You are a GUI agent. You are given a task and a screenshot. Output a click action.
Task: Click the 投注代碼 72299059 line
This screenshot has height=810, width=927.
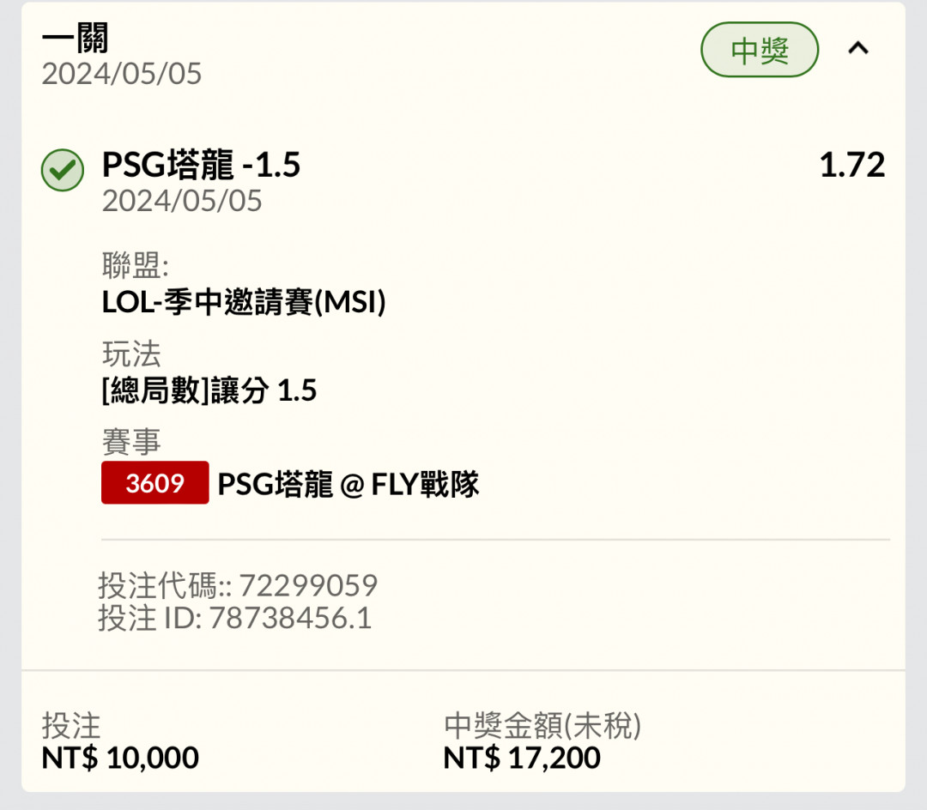(x=238, y=585)
